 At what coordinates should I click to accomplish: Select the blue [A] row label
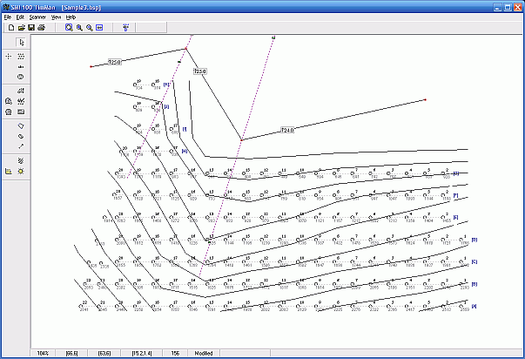coord(475,307)
